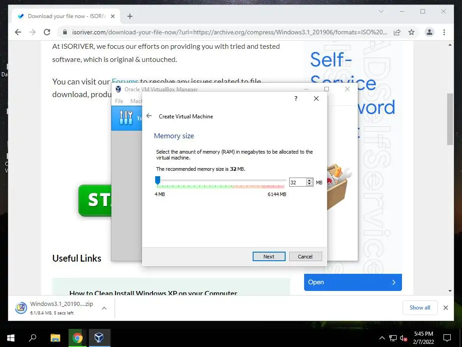Close the ISORIVER browser tab
Screen dimensions: 462x347
pos(112,16)
